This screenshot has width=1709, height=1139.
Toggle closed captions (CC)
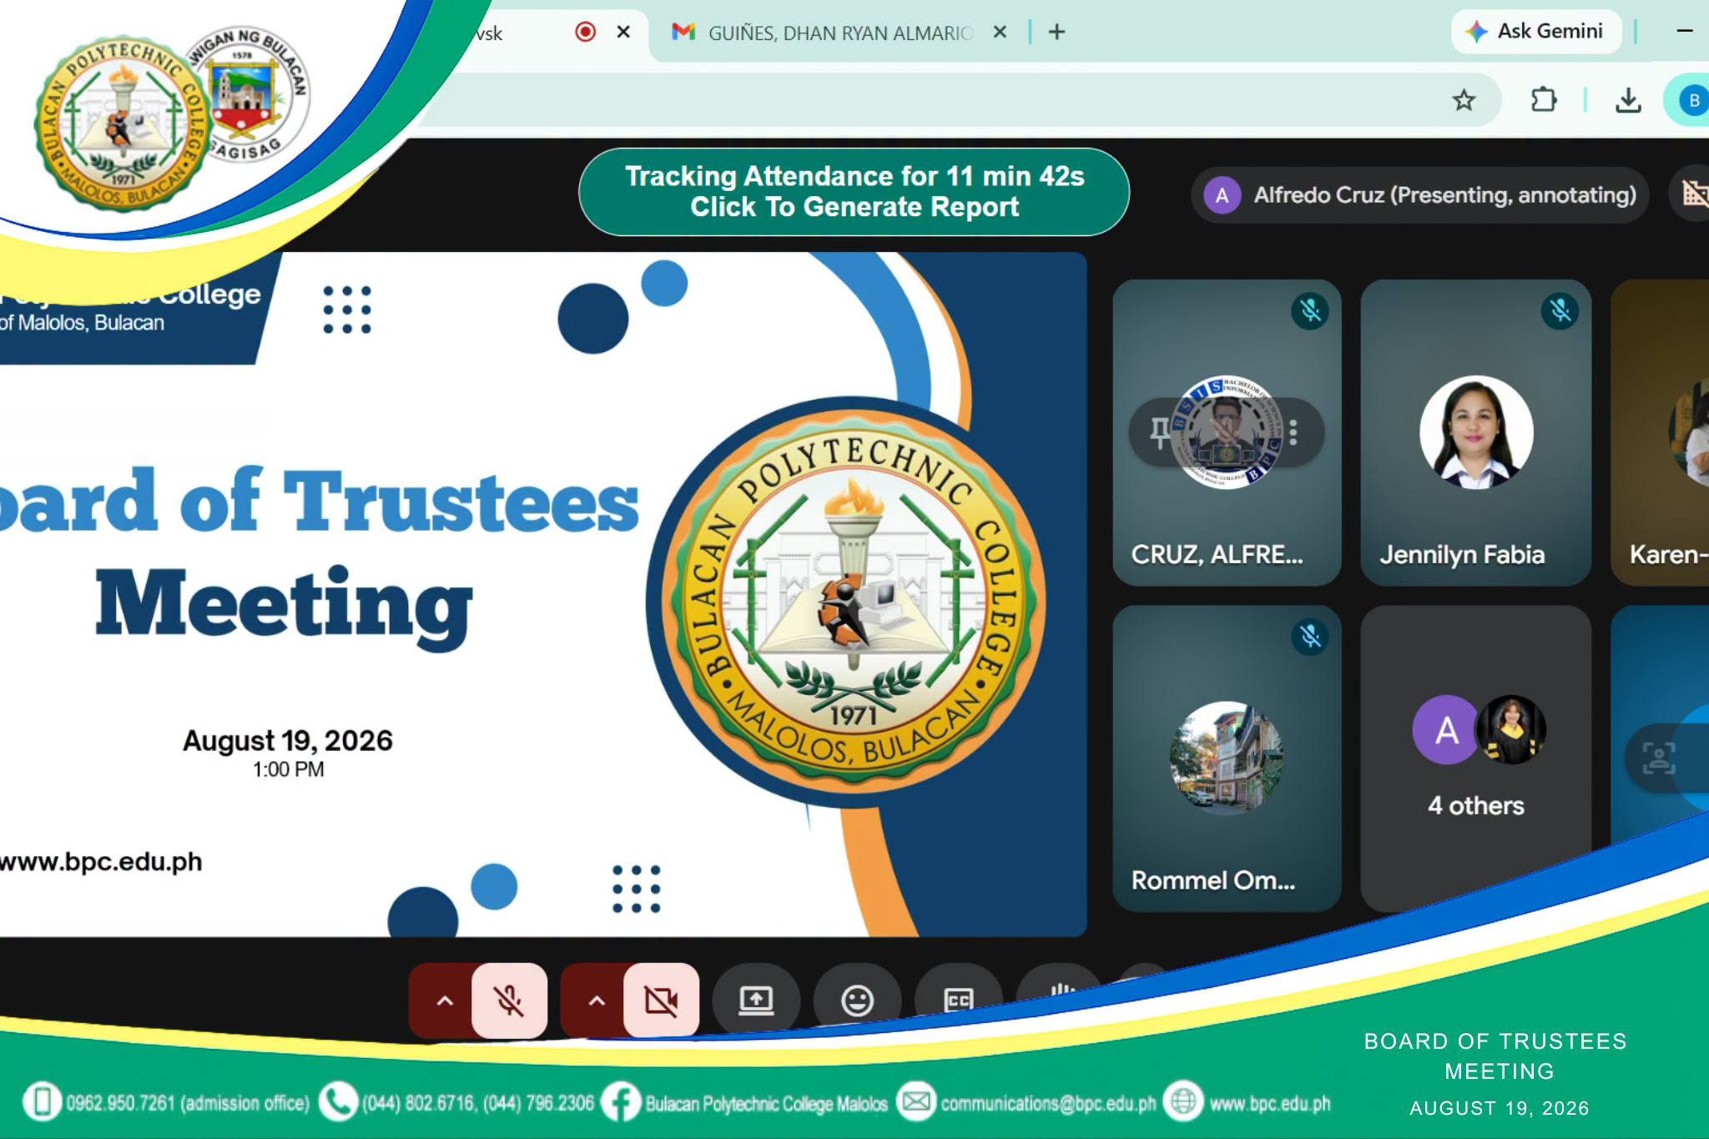(x=958, y=1000)
